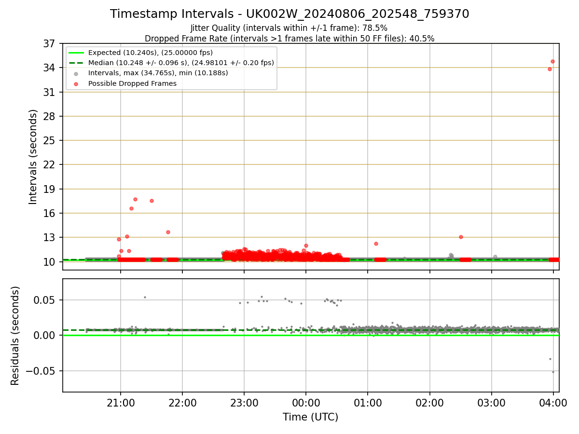This screenshot has height=434, width=579.
Task: Click the '23:00' x-axis tick label
Action: (244, 402)
